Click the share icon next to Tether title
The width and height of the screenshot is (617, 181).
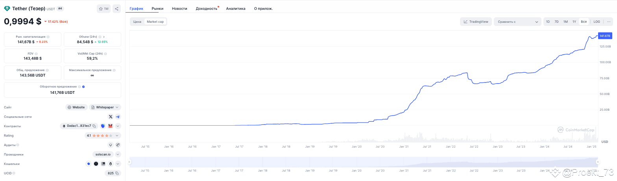click(x=116, y=9)
